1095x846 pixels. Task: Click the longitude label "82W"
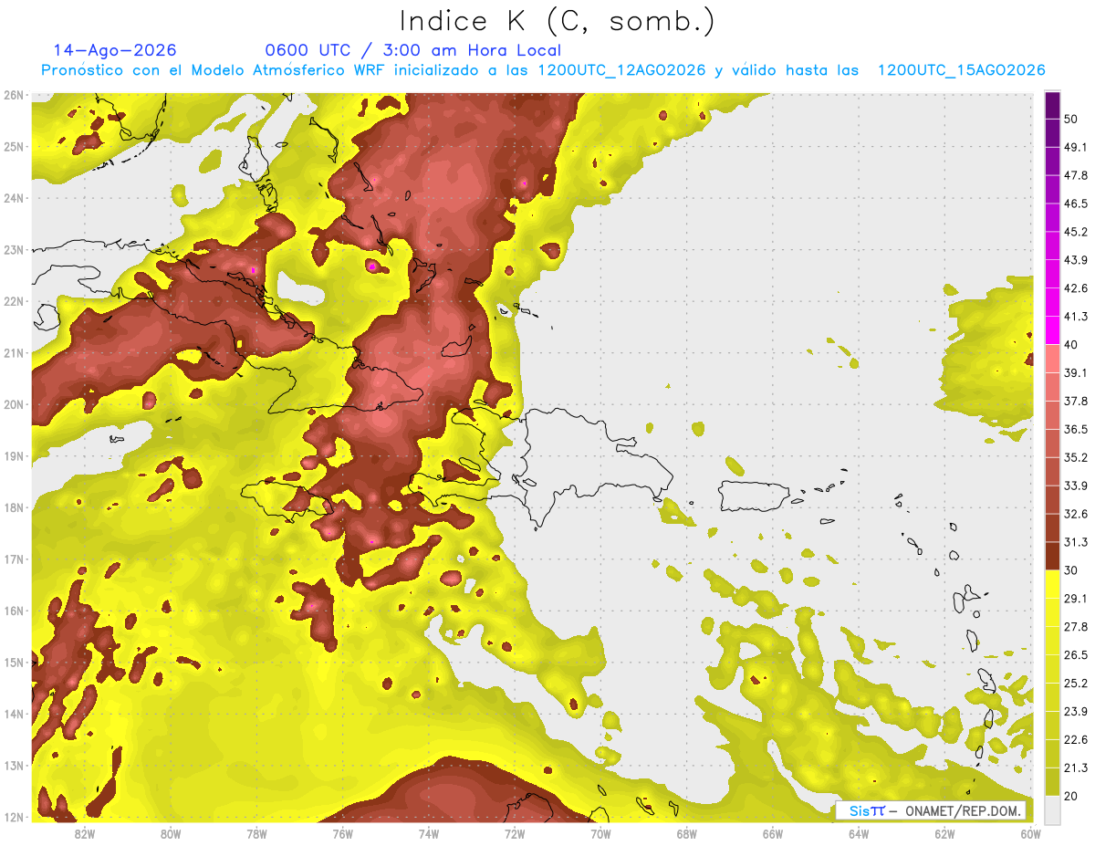[x=84, y=833]
